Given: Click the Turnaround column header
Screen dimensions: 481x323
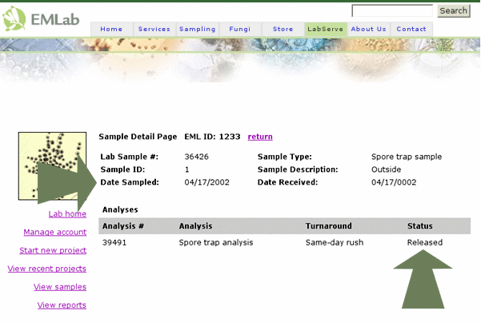Looking at the screenshot, I should (329, 225).
